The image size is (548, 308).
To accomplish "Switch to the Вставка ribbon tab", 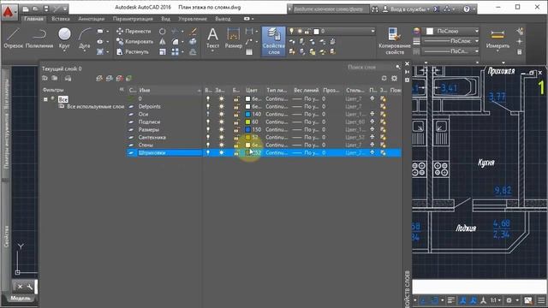I will [x=61, y=19].
